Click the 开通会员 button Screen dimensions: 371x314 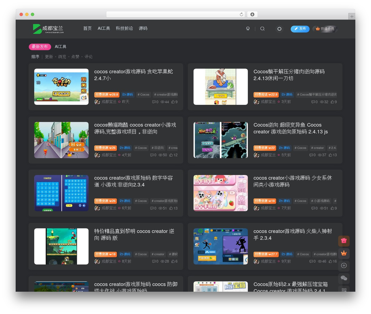click(x=325, y=29)
